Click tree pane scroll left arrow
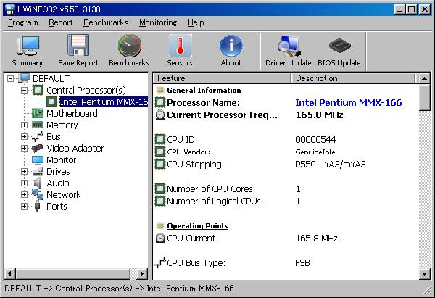Screen dimensions: 435x298 (10, 274)
